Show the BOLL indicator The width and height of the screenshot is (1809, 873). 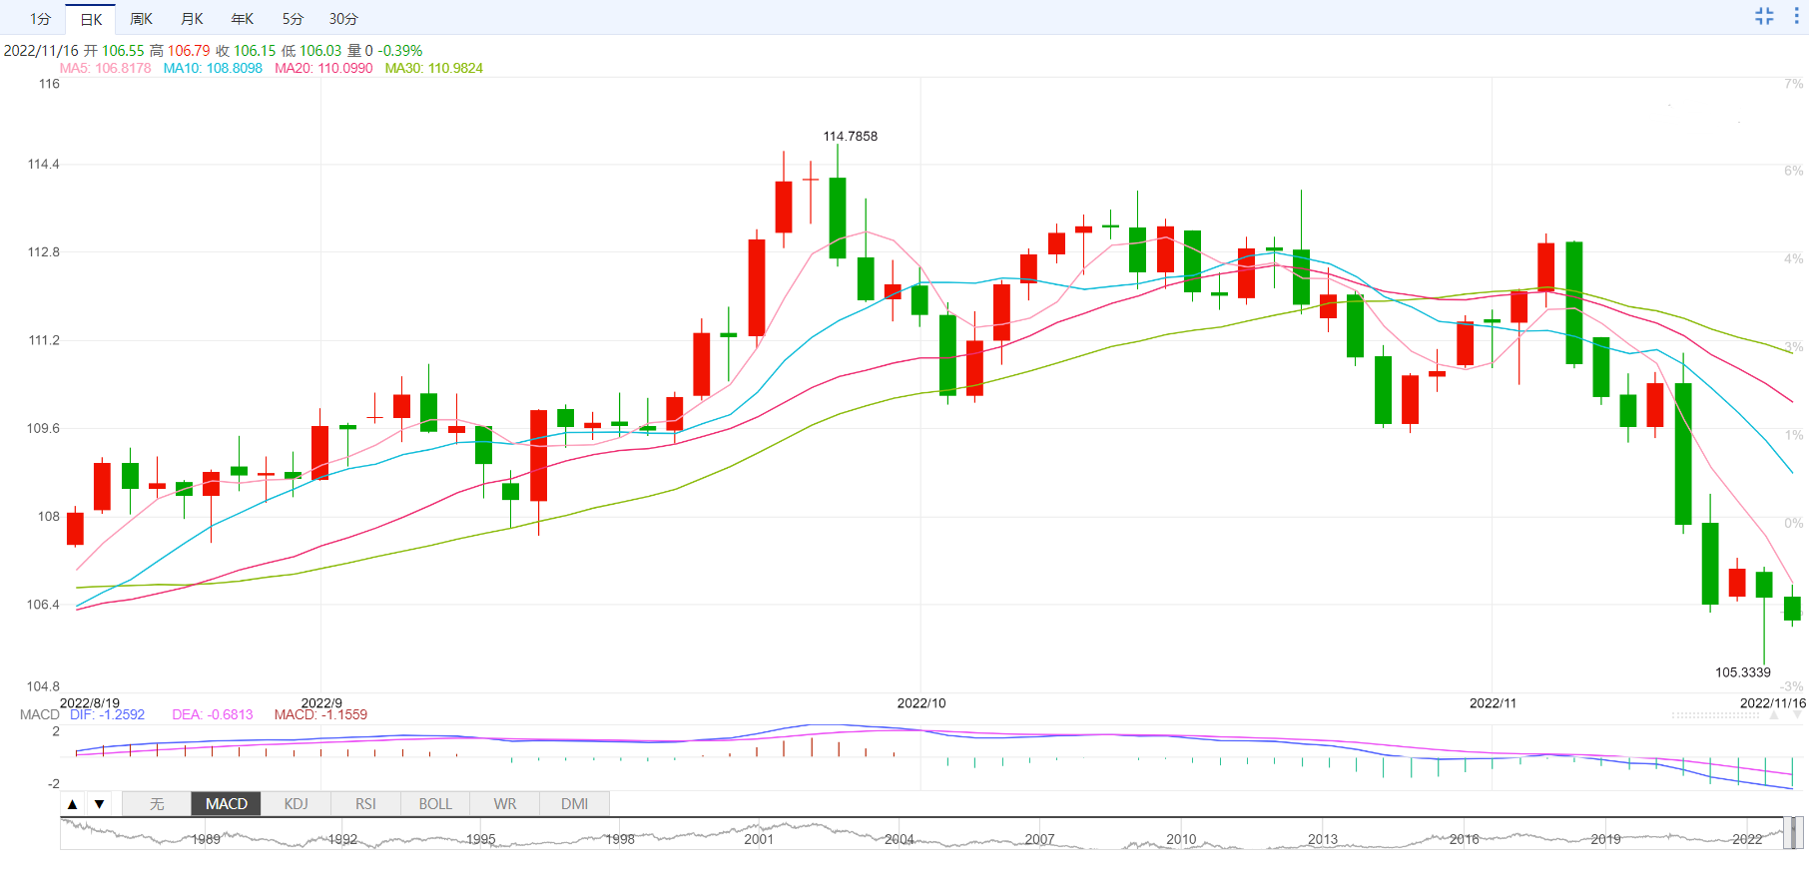tap(435, 804)
